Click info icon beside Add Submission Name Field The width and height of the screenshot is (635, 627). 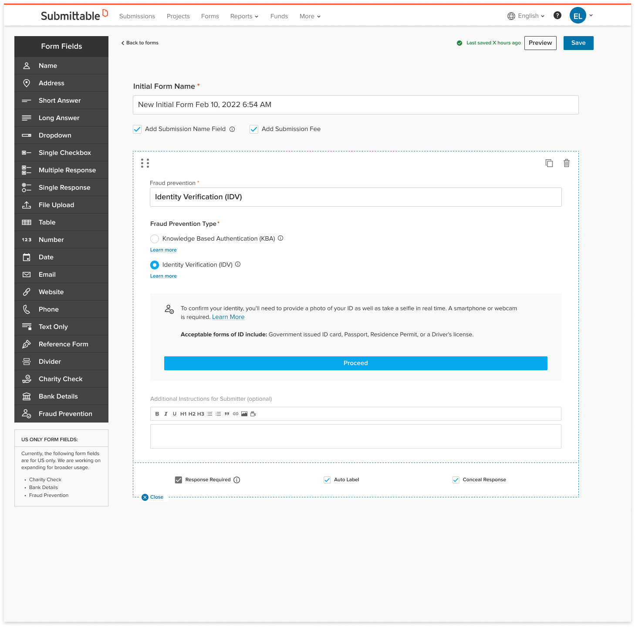click(x=232, y=129)
